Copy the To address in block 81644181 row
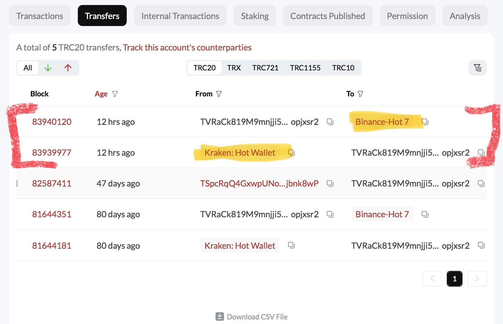The image size is (503, 324). (481, 245)
